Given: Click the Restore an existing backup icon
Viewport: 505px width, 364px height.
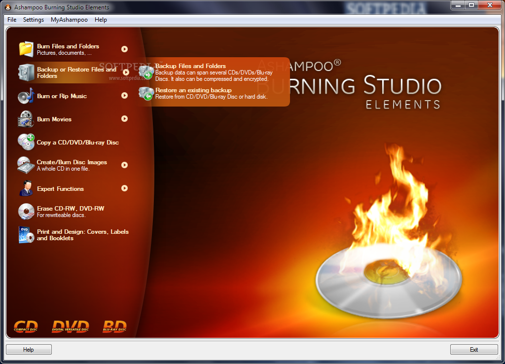Looking at the screenshot, I should [146, 94].
